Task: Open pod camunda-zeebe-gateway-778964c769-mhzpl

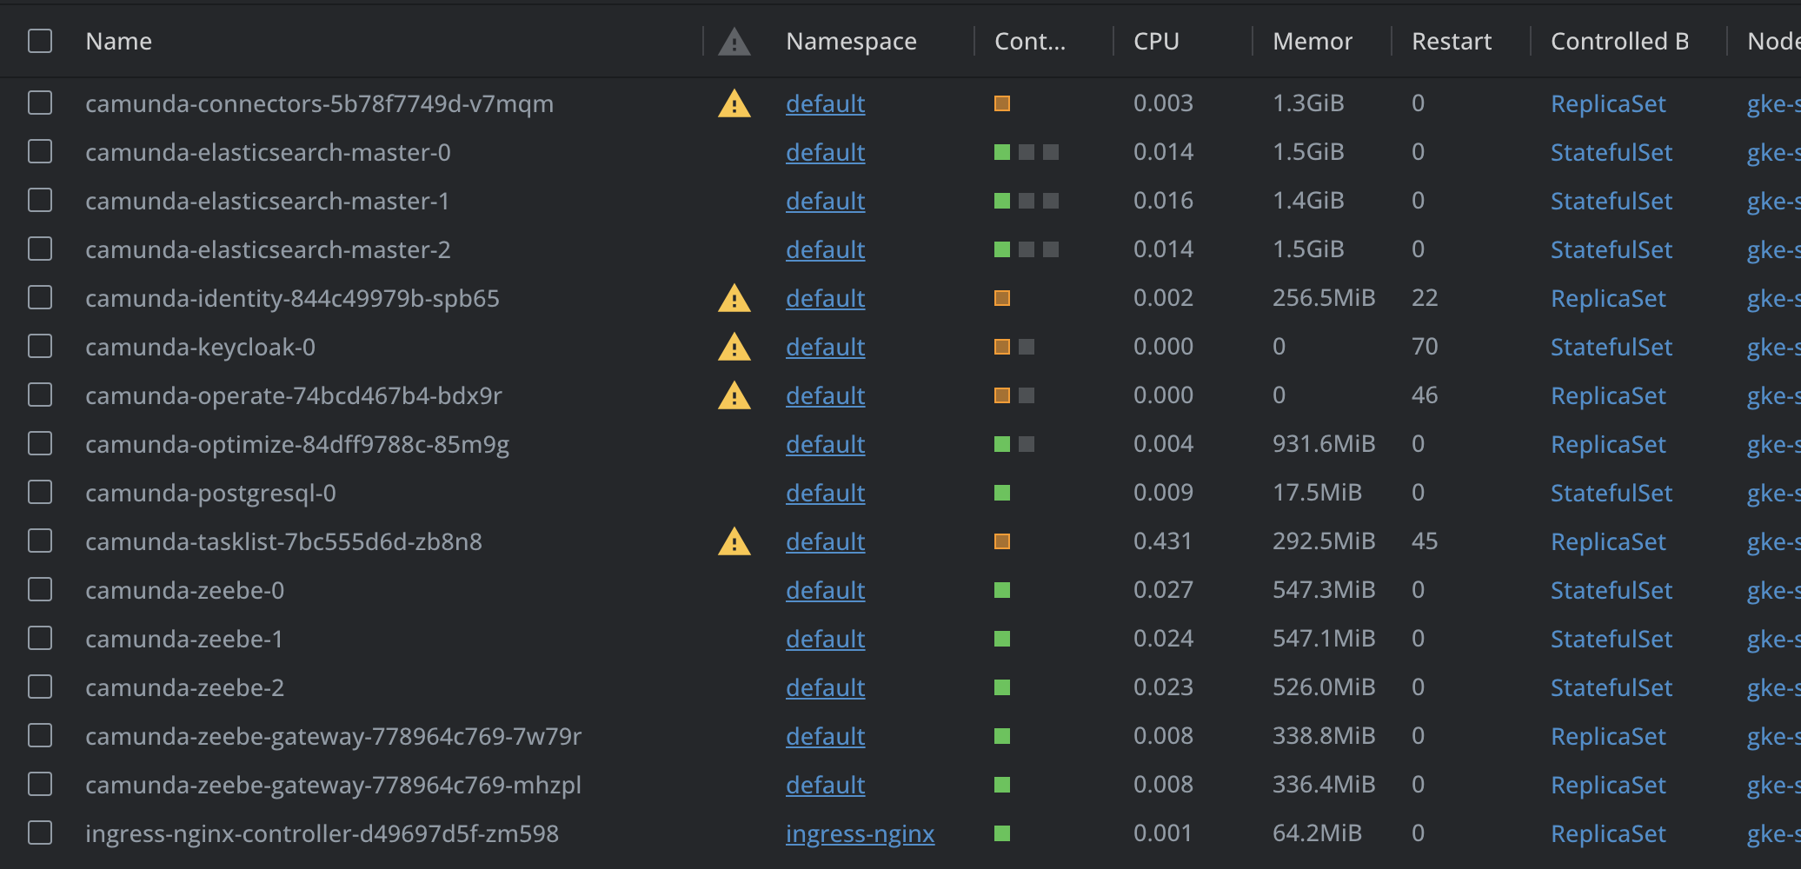Action: 333,785
